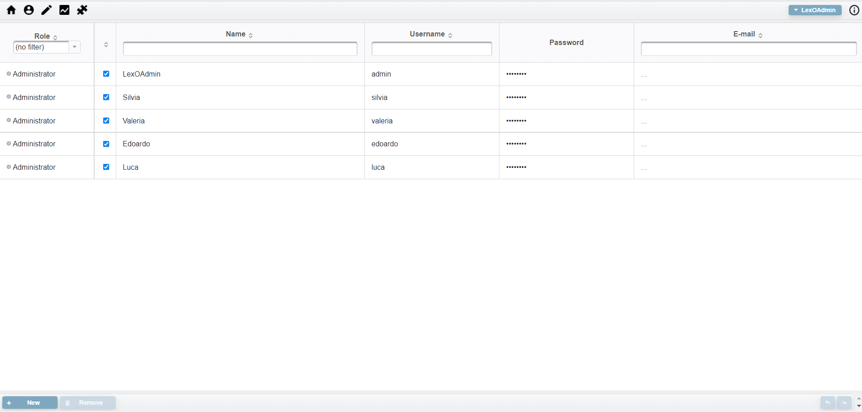Click the Remove button
Screen dimensions: 862x412
[88, 403]
